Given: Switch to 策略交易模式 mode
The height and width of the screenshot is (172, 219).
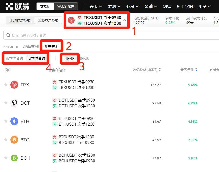Looking at the screenshot, I should pos(48,21).
